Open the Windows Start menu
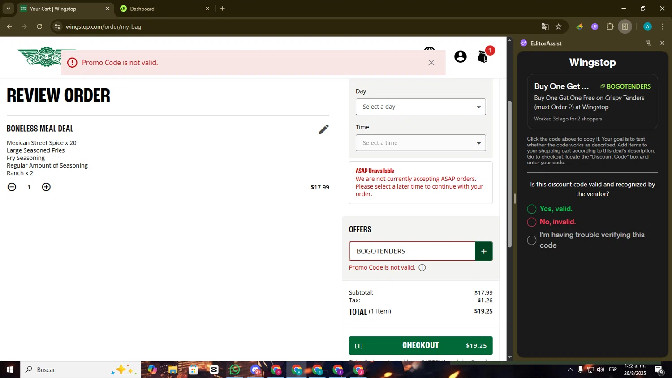The width and height of the screenshot is (672, 378). pos(10,369)
